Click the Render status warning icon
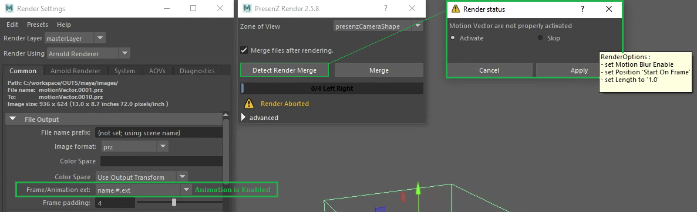The image size is (697, 212). point(455,9)
